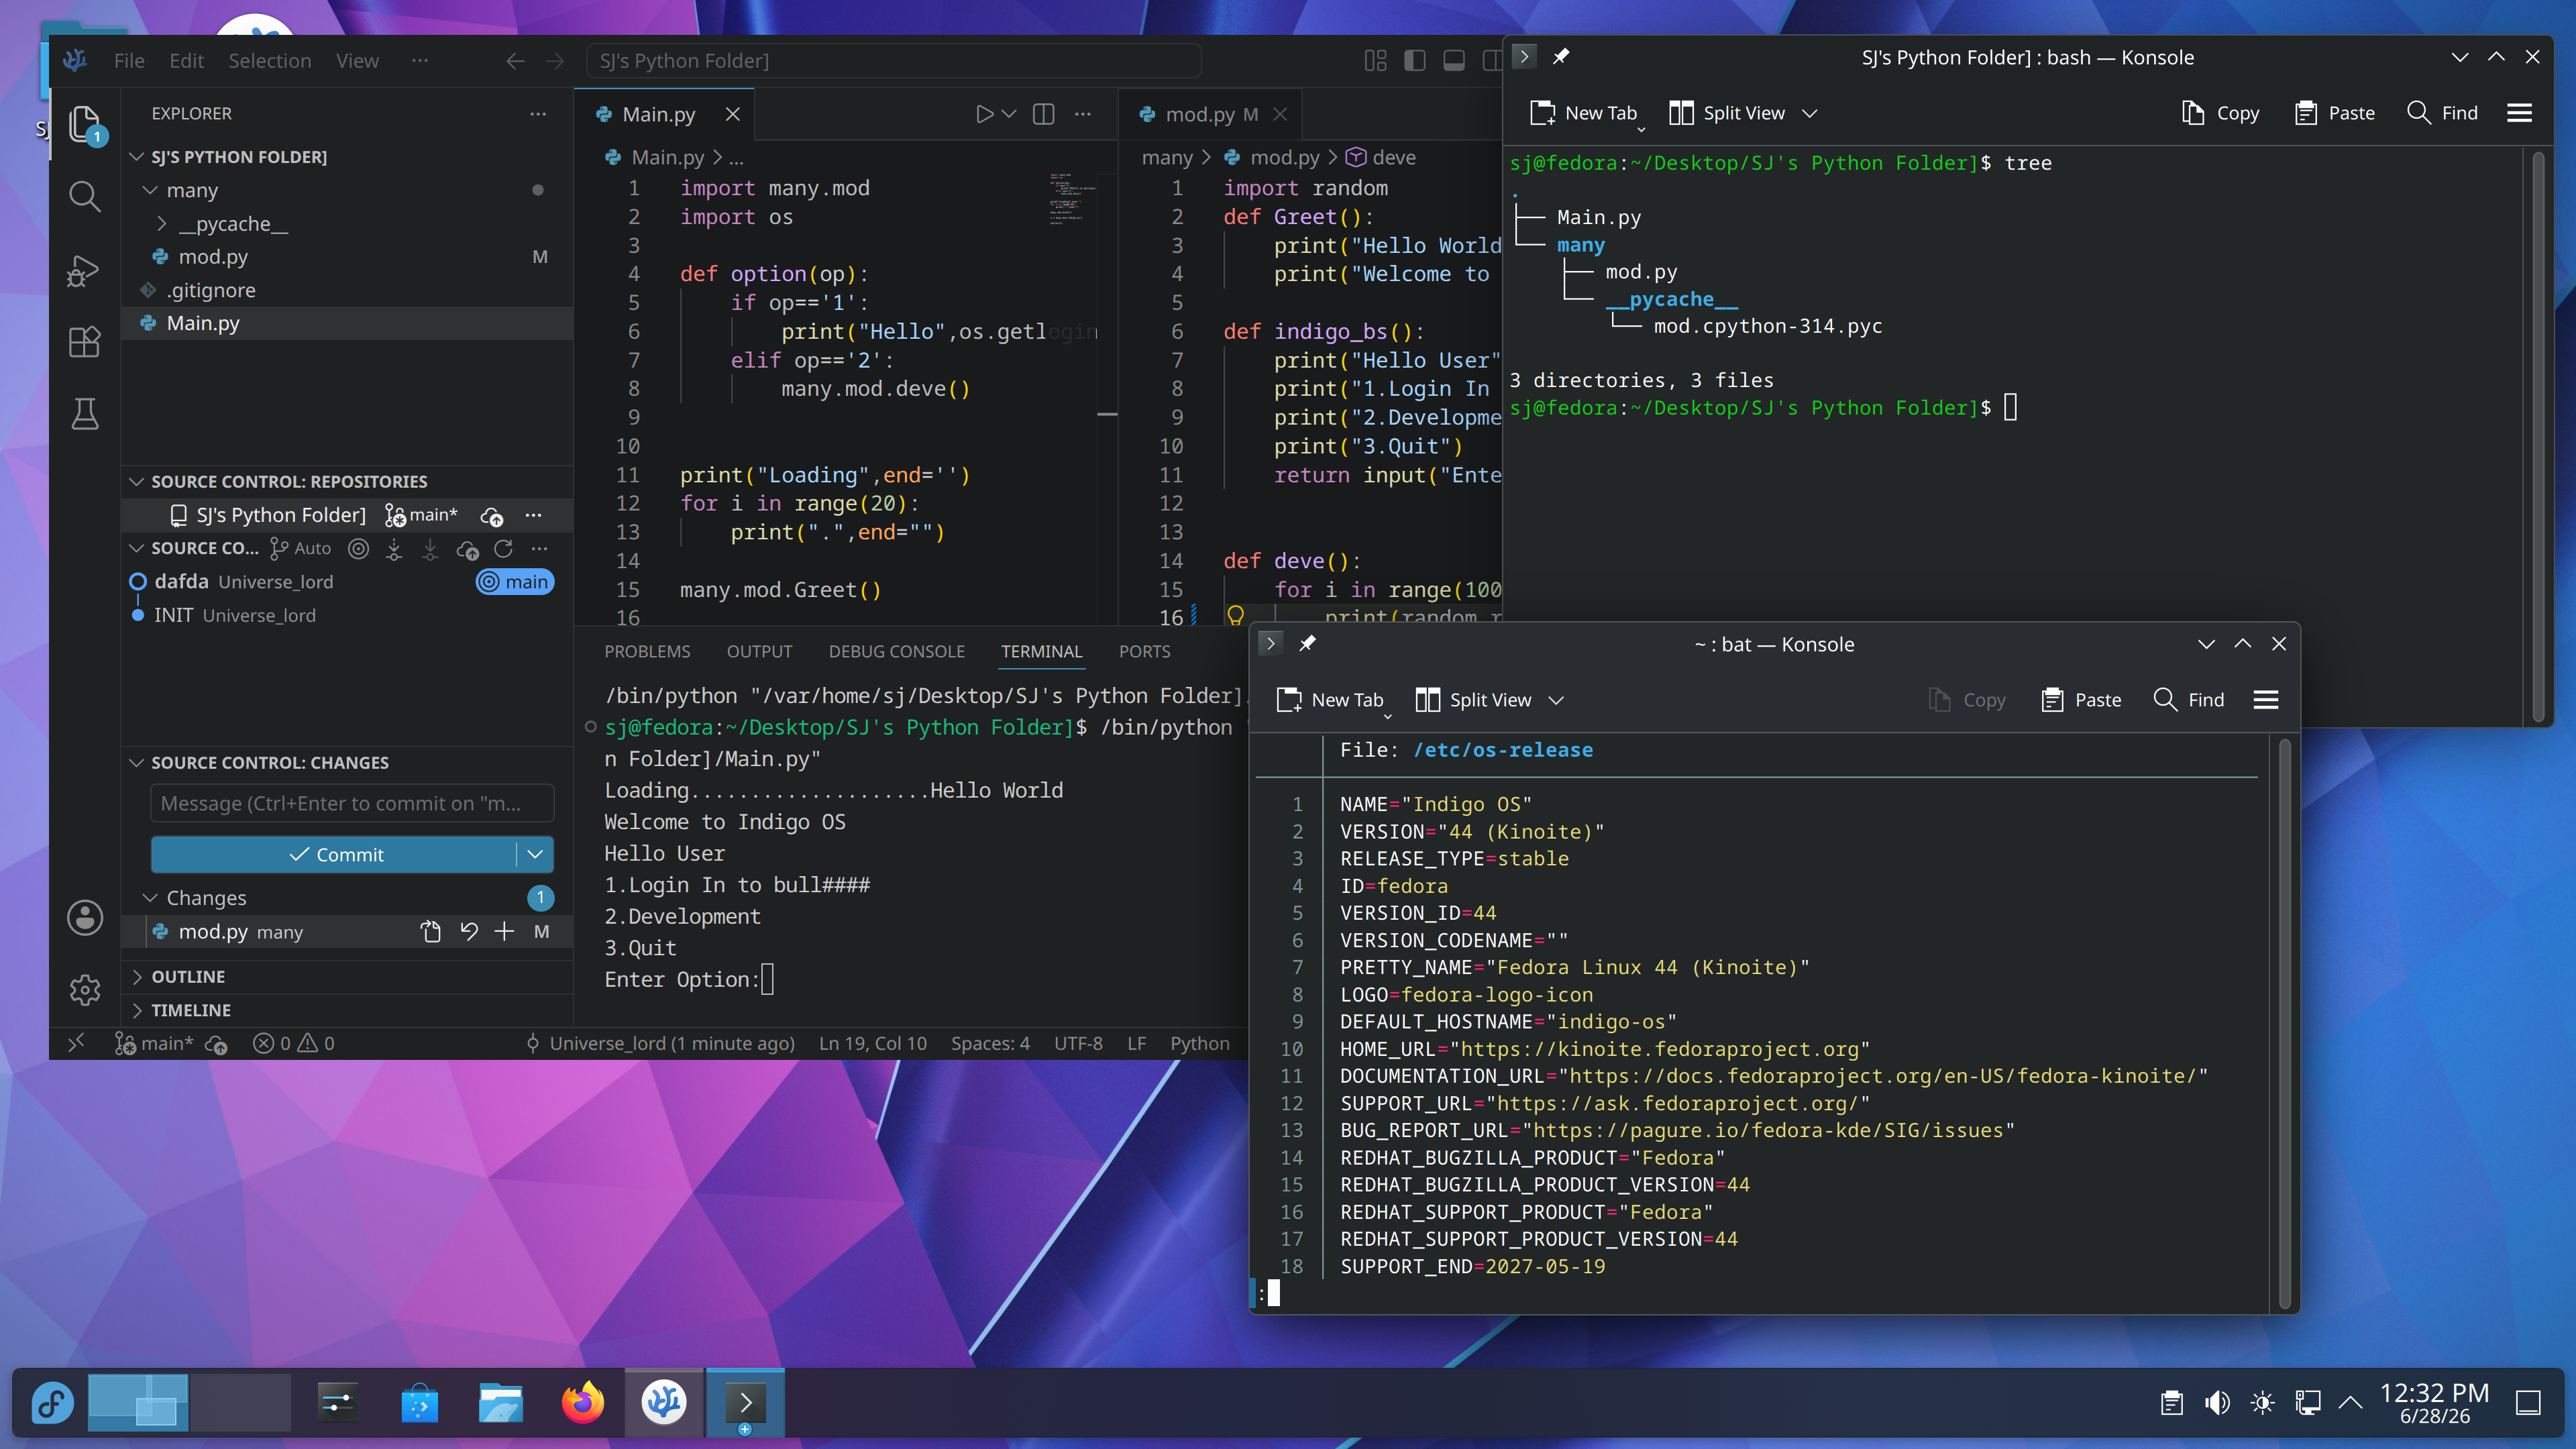
Task: Publish branch cloud icon in repositories row
Action: pyautogui.click(x=492, y=516)
